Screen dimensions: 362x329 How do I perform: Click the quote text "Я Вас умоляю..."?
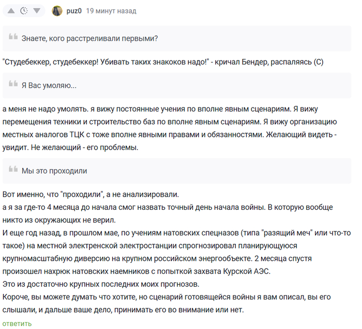[x=49, y=85]
